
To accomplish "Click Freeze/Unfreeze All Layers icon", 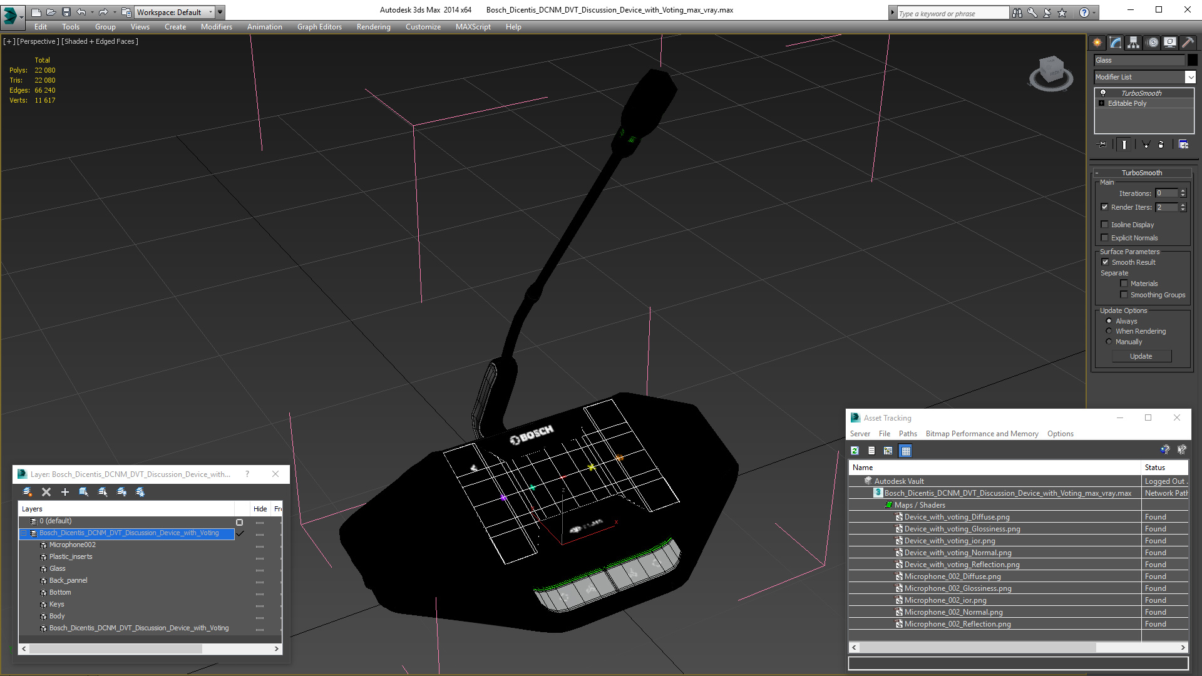I will tap(141, 492).
